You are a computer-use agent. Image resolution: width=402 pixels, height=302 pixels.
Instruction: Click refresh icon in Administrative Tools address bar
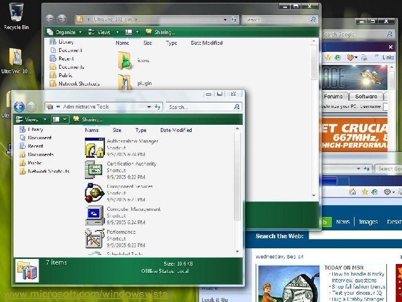point(157,107)
